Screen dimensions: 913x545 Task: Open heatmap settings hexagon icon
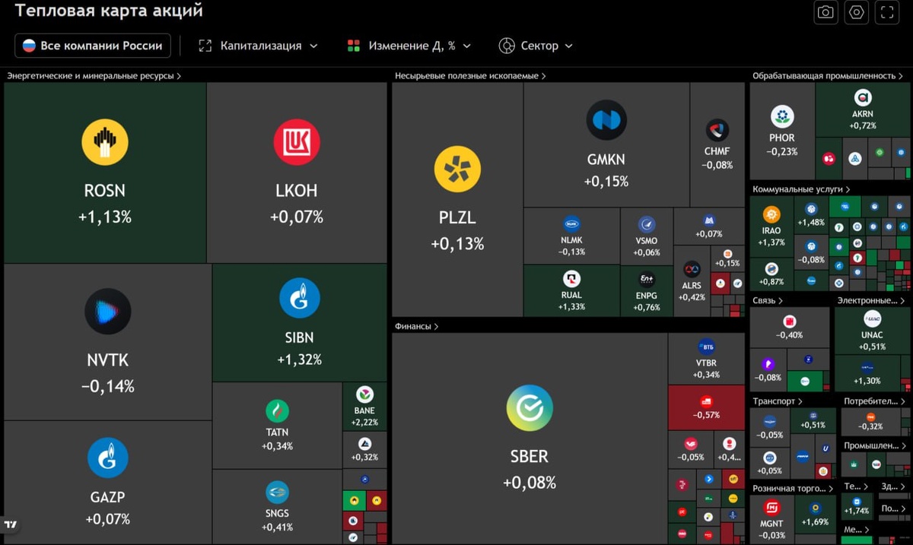(857, 12)
